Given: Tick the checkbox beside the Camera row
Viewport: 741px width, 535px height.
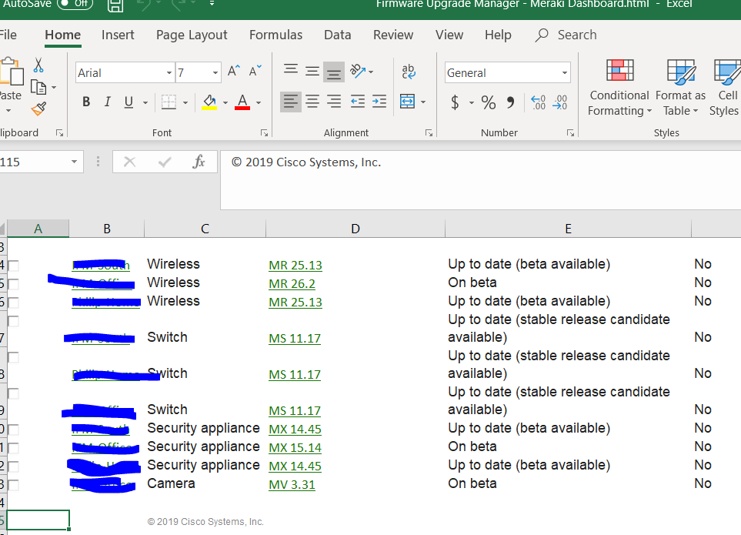Looking at the screenshot, I should click(14, 484).
